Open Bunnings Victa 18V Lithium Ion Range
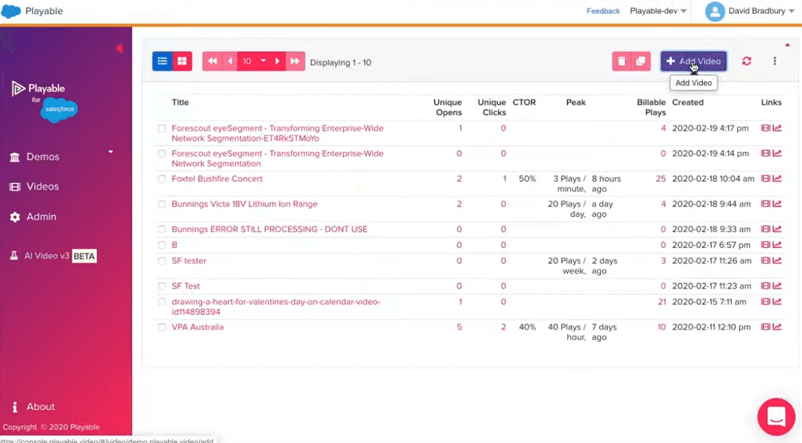The height and width of the screenshot is (443, 802). (244, 204)
